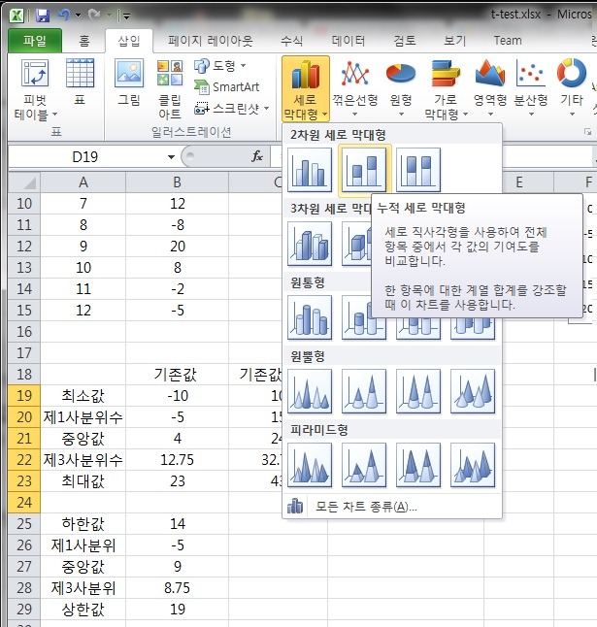Select row 19 header
597x627 pixels.
(x=24, y=395)
